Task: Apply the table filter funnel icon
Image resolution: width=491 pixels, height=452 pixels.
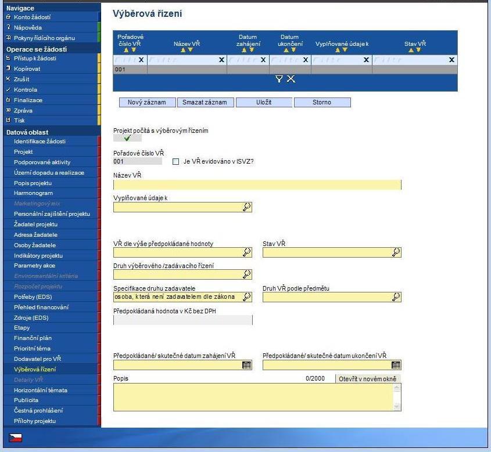Action: (279, 79)
